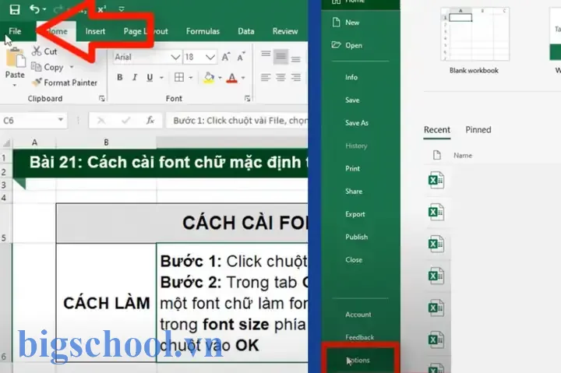Click the Paste clipboard icon
Viewport: 561px width, 373px height.
16,57
